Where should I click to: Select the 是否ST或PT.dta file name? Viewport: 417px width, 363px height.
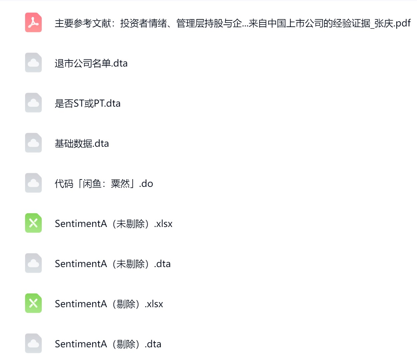88,103
